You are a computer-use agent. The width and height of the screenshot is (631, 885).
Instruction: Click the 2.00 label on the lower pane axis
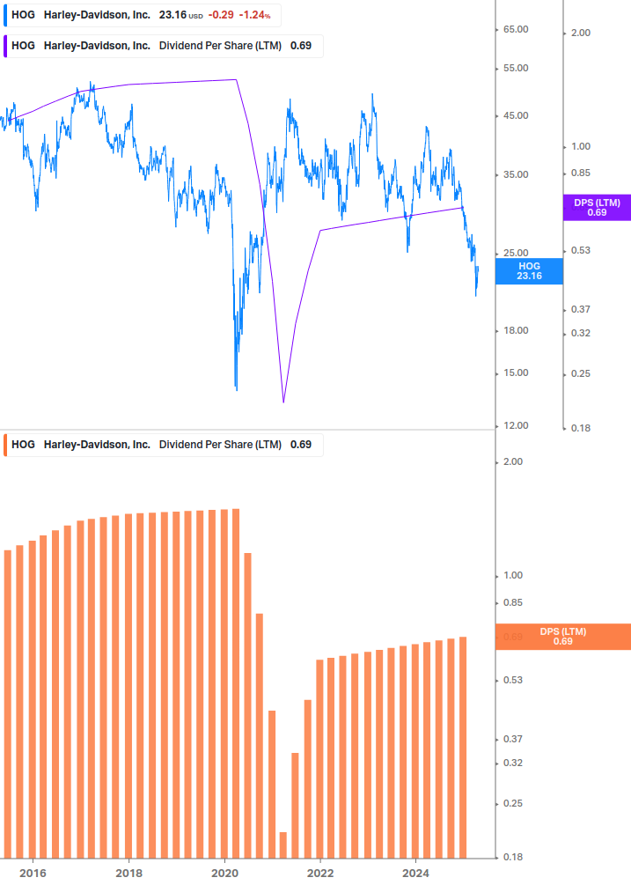[513, 461]
